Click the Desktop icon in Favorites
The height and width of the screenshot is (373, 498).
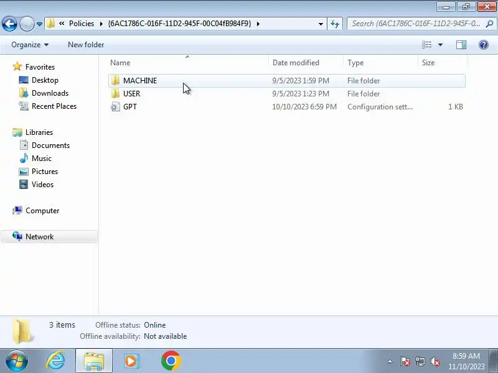24,80
